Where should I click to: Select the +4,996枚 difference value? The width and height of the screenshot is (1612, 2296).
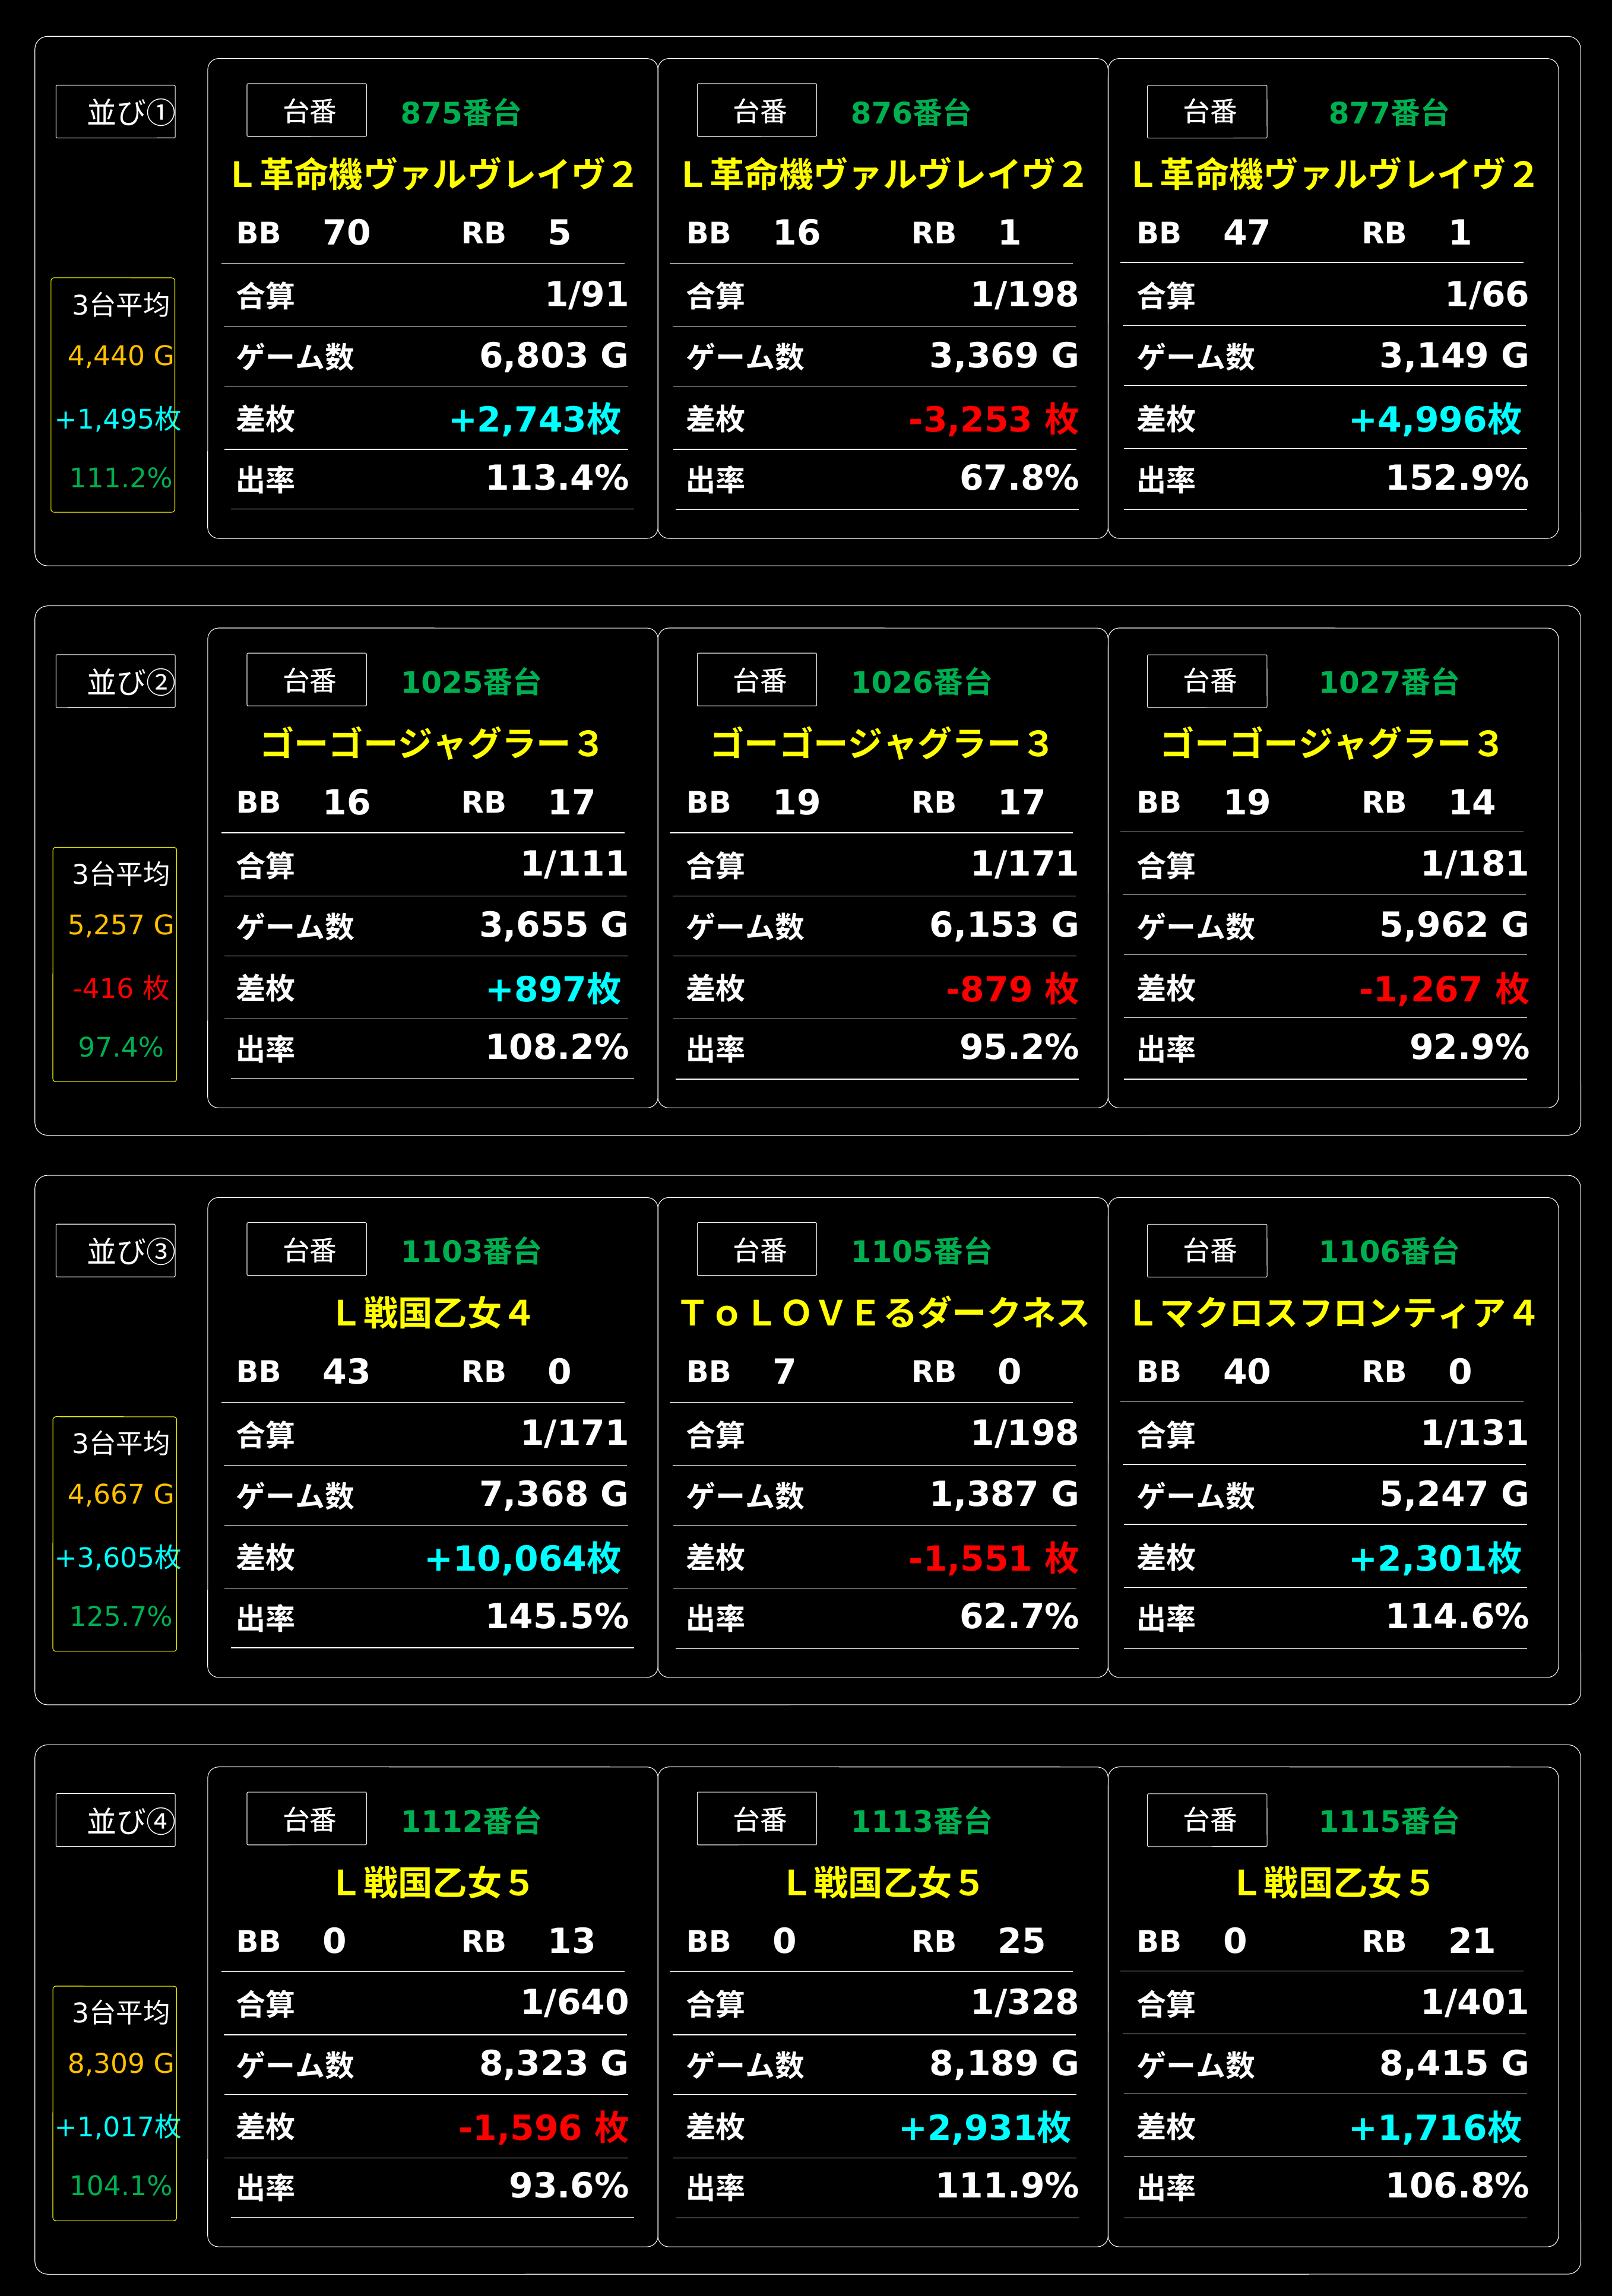pyautogui.click(x=1436, y=419)
